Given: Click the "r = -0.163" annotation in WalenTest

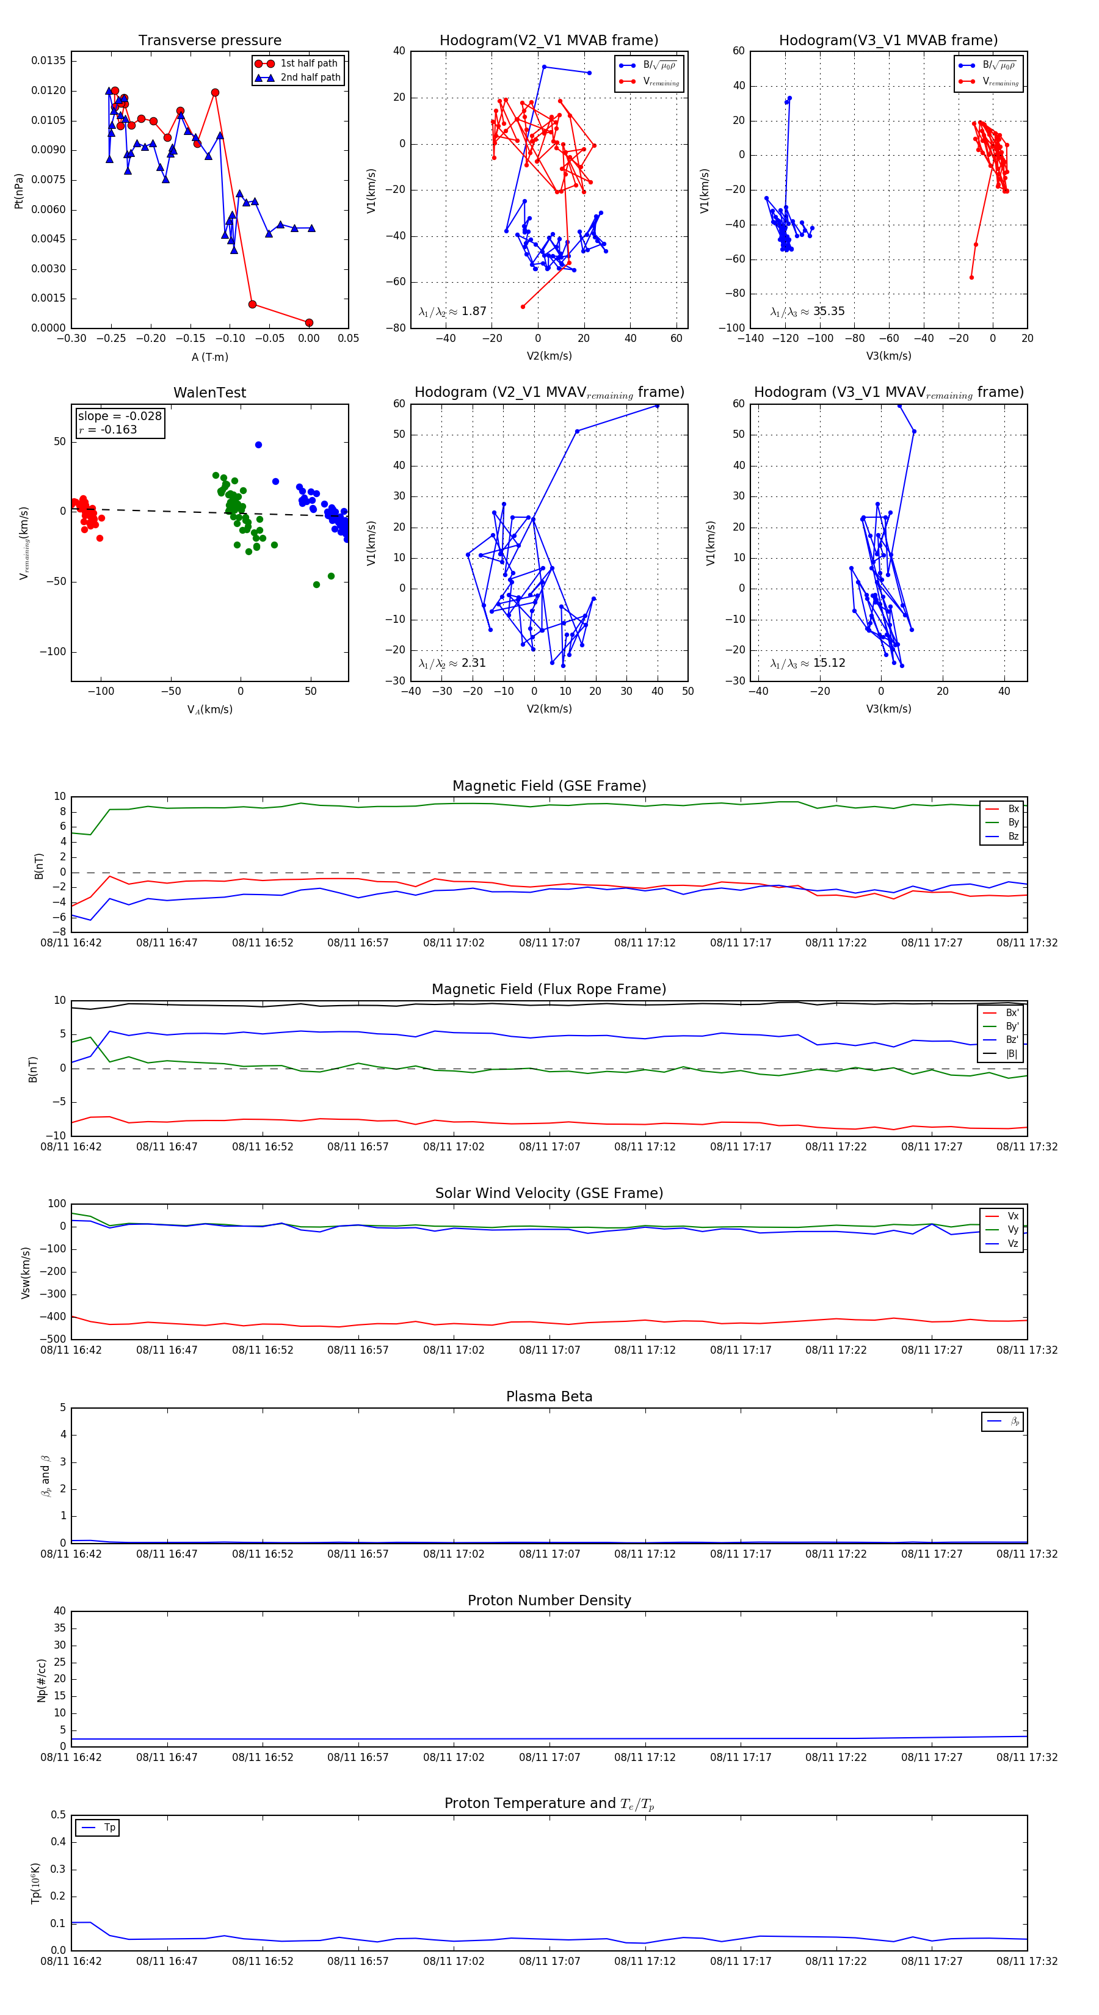Looking at the screenshot, I should pos(108,429).
